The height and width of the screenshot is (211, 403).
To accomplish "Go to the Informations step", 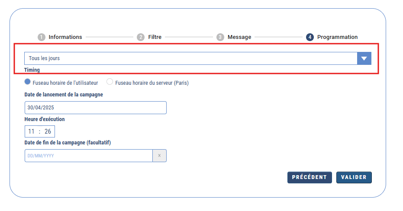I will pyautogui.click(x=65, y=37).
